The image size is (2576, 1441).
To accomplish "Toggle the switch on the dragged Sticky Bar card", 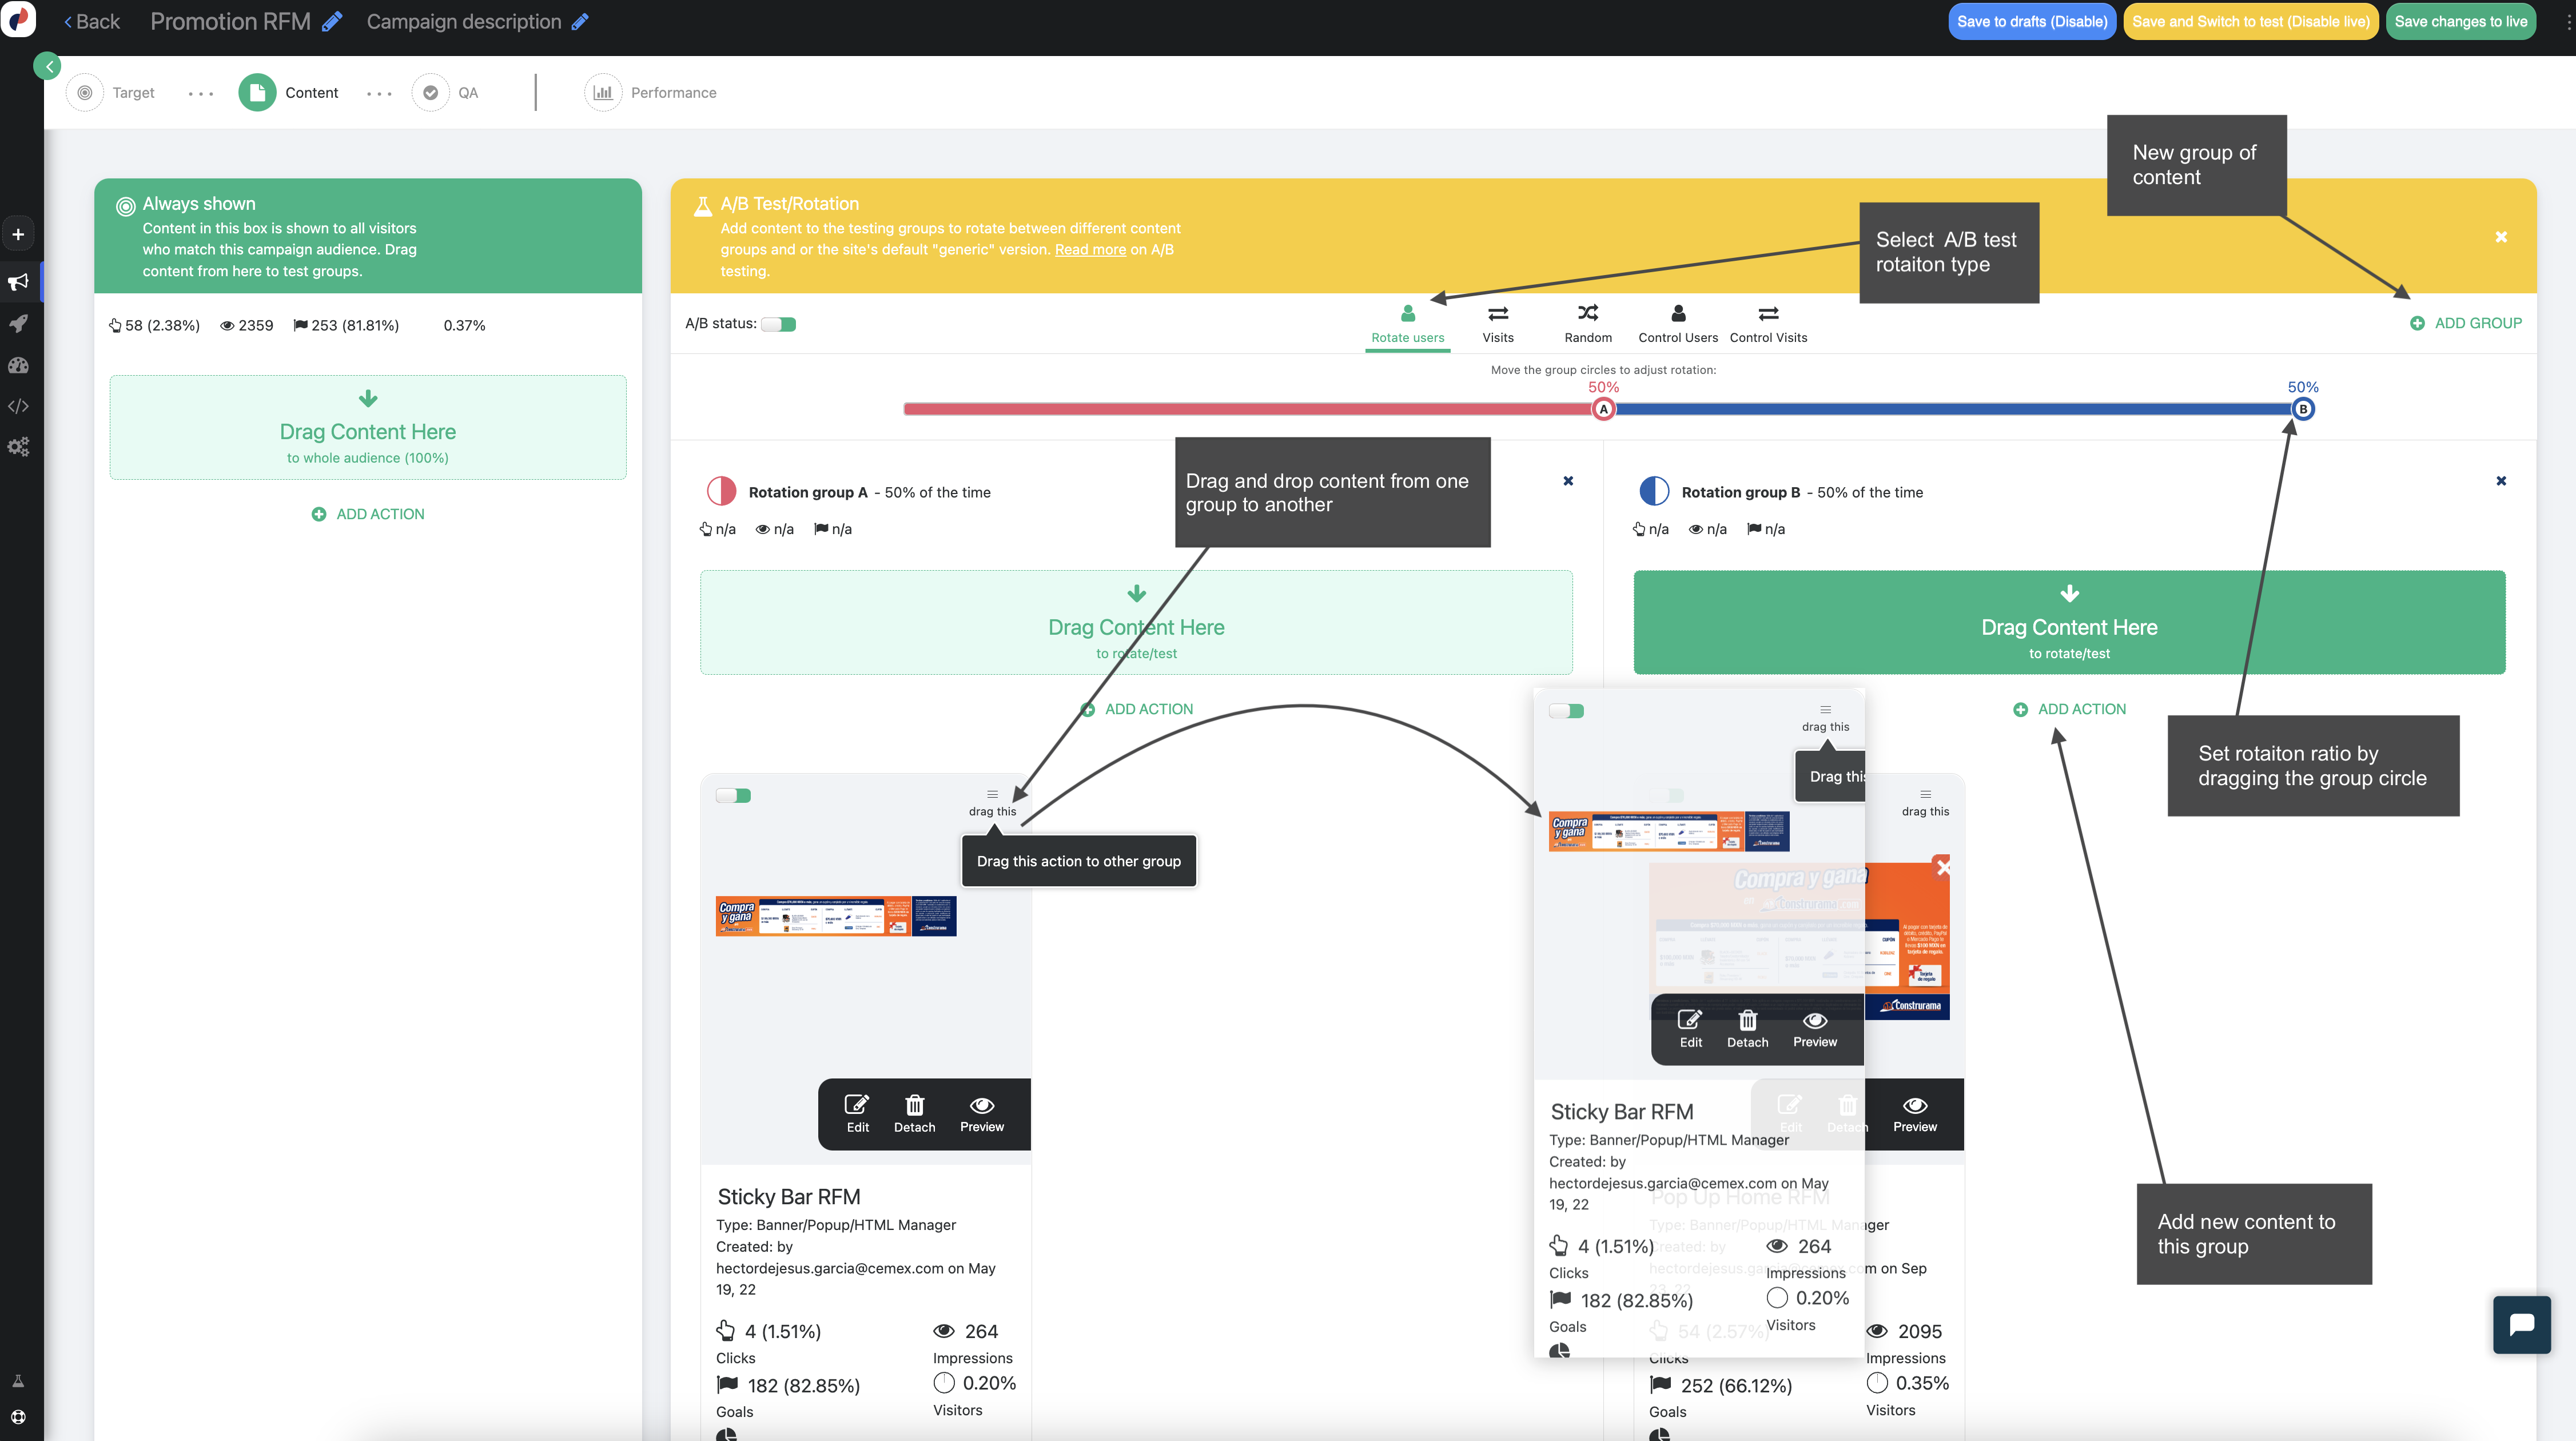I will tap(1566, 711).
